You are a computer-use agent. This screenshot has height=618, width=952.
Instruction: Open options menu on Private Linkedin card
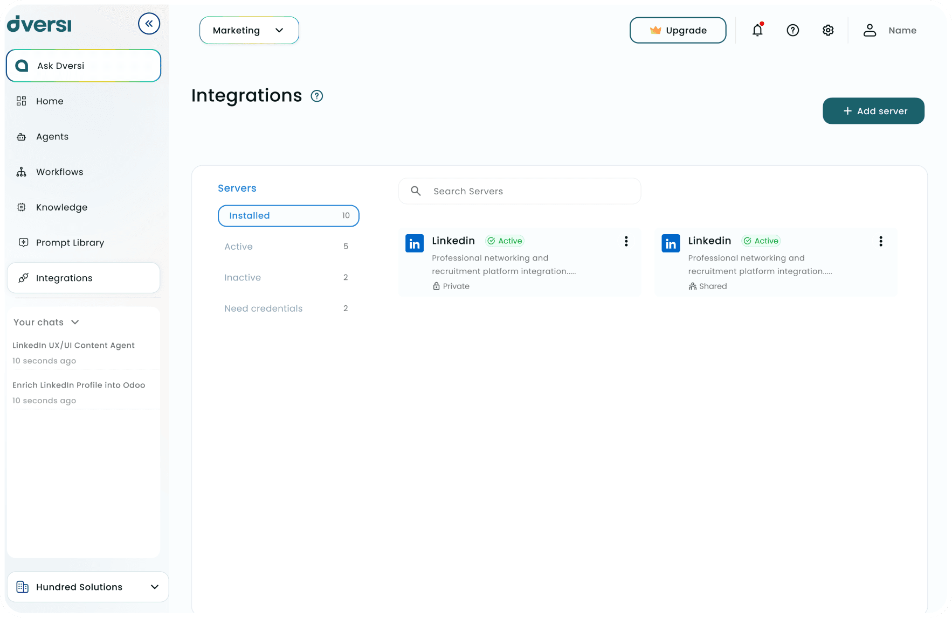tap(626, 242)
